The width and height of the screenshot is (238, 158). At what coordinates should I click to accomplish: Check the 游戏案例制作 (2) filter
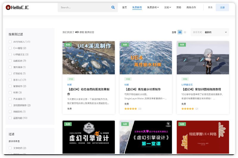tap(10, 105)
